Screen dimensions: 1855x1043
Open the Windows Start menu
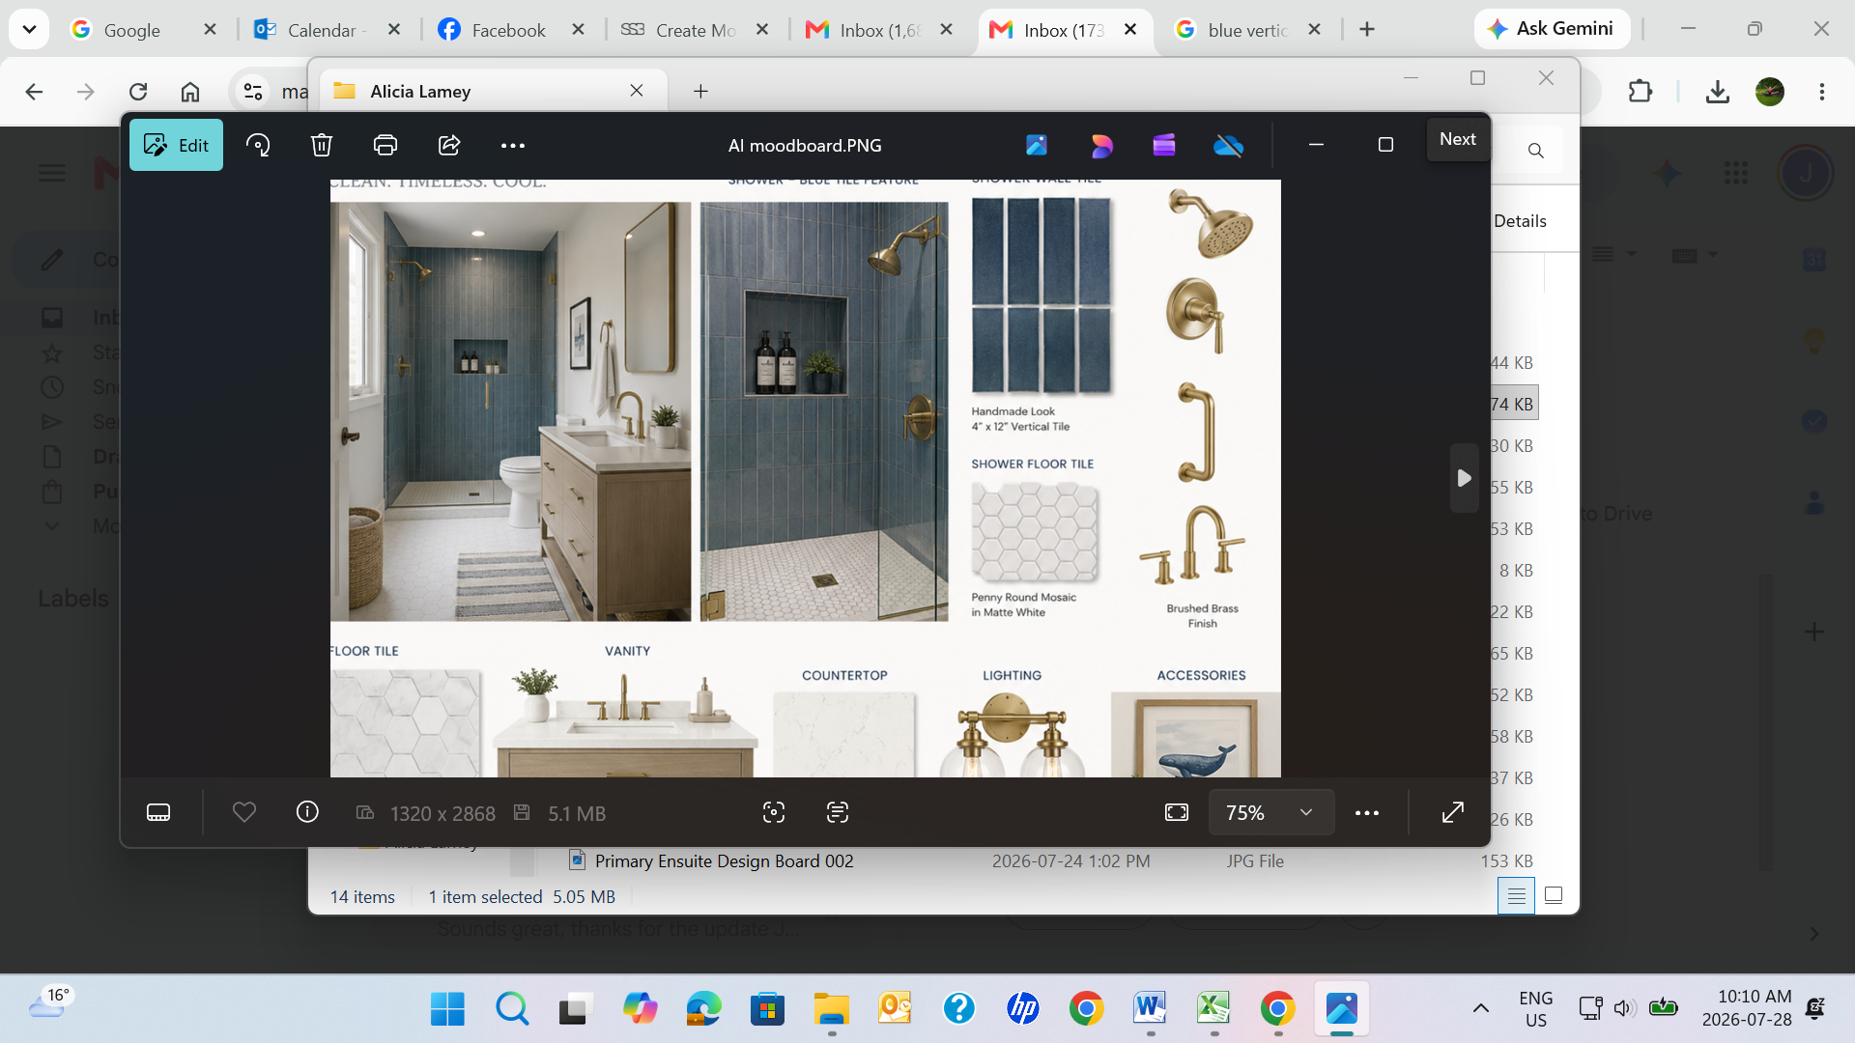447,1009
